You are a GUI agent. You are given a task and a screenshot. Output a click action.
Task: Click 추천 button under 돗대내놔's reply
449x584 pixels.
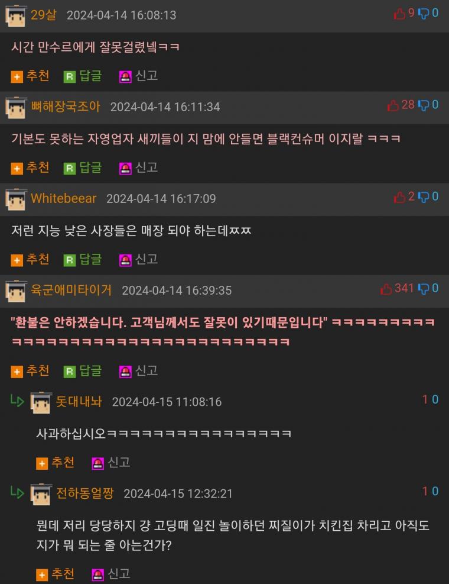coord(56,463)
